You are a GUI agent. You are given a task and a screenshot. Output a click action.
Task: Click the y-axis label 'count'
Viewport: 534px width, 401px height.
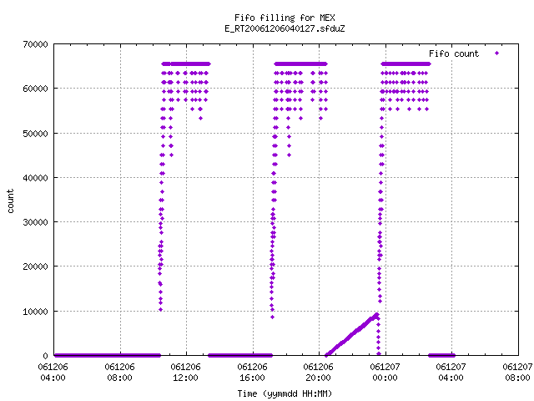click(x=10, y=201)
